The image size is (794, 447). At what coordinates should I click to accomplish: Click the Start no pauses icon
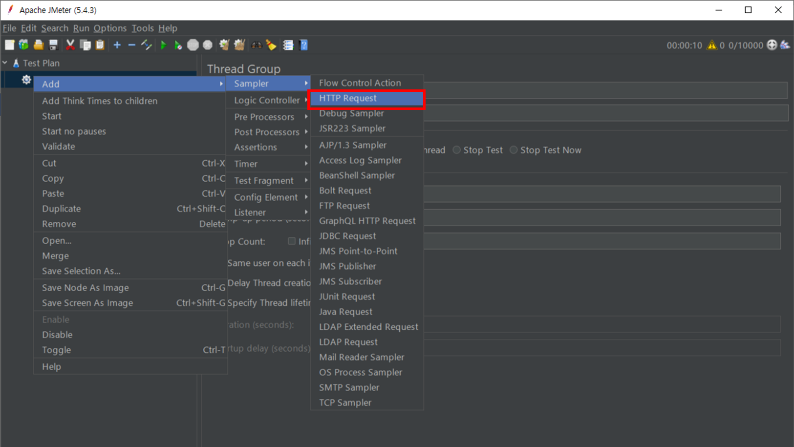178,45
